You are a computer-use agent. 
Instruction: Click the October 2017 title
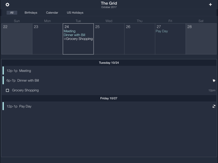pyautogui.click(x=109, y=7)
